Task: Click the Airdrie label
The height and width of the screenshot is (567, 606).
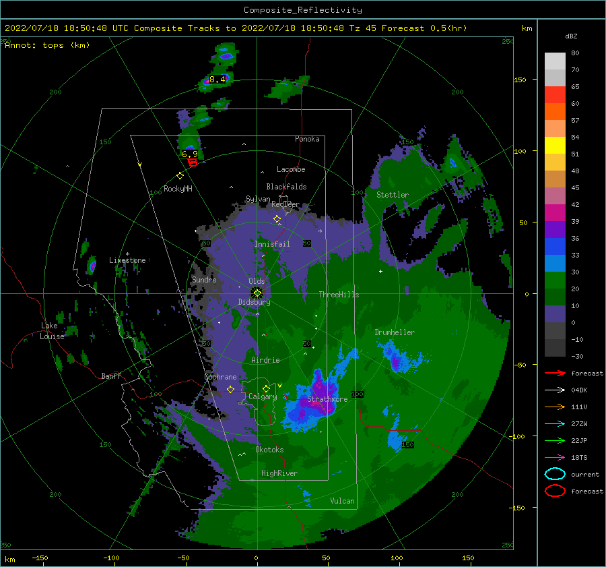Action: pyautogui.click(x=265, y=360)
